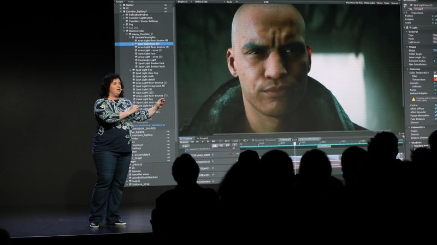This screenshot has width=437, height=245.
Task: Toggle the Affect Diffuse checkbox
Action: point(435,108)
